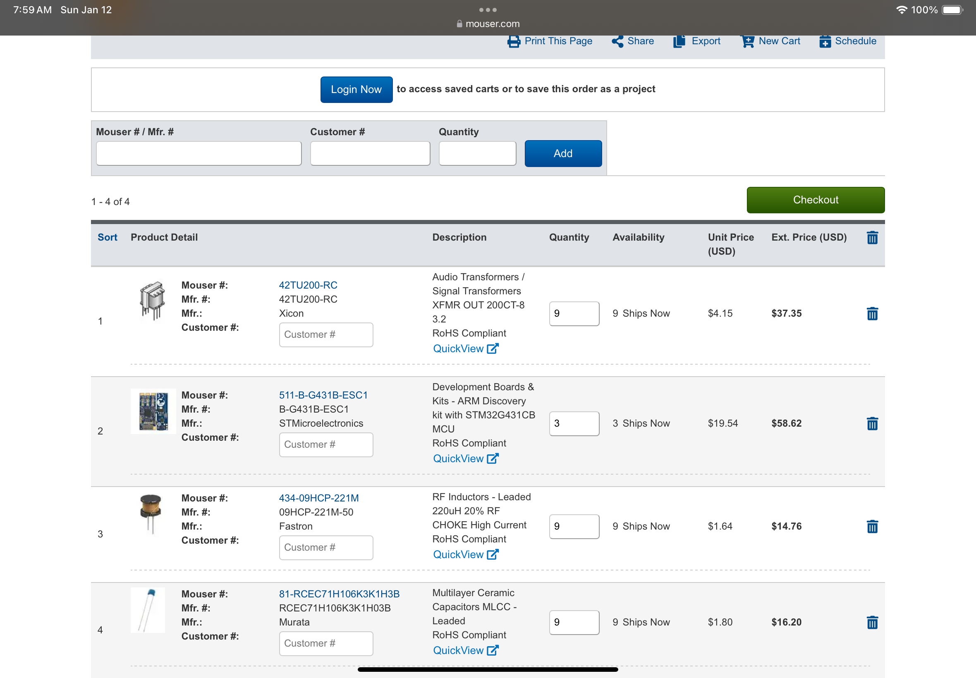
Task: Click Customer # field for Murata item
Action: pyautogui.click(x=326, y=644)
